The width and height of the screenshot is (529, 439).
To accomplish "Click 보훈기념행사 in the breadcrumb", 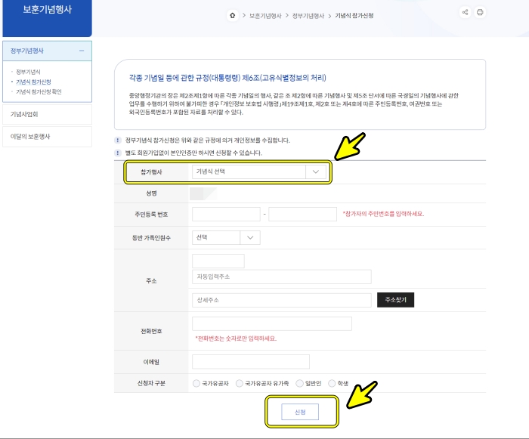I will coord(265,16).
